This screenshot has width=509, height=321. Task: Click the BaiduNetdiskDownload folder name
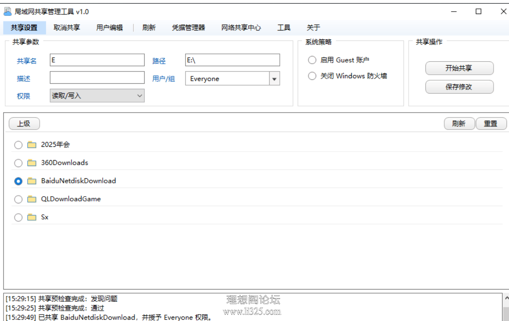click(x=78, y=181)
